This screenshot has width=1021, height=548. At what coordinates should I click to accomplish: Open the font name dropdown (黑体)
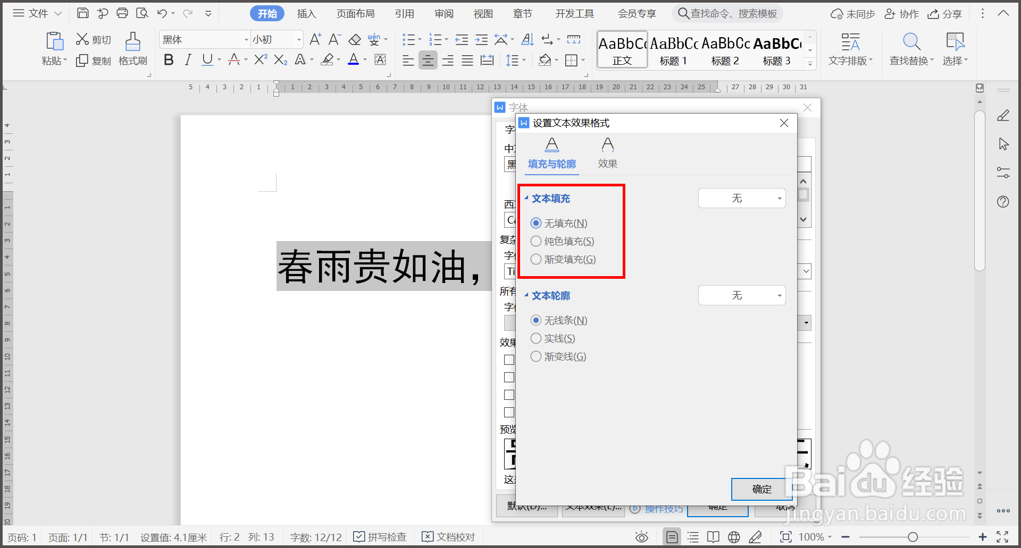pyautogui.click(x=246, y=40)
